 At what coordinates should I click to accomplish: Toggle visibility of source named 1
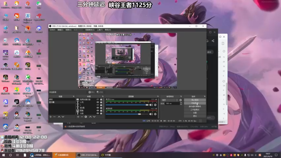[x=98, y=105]
